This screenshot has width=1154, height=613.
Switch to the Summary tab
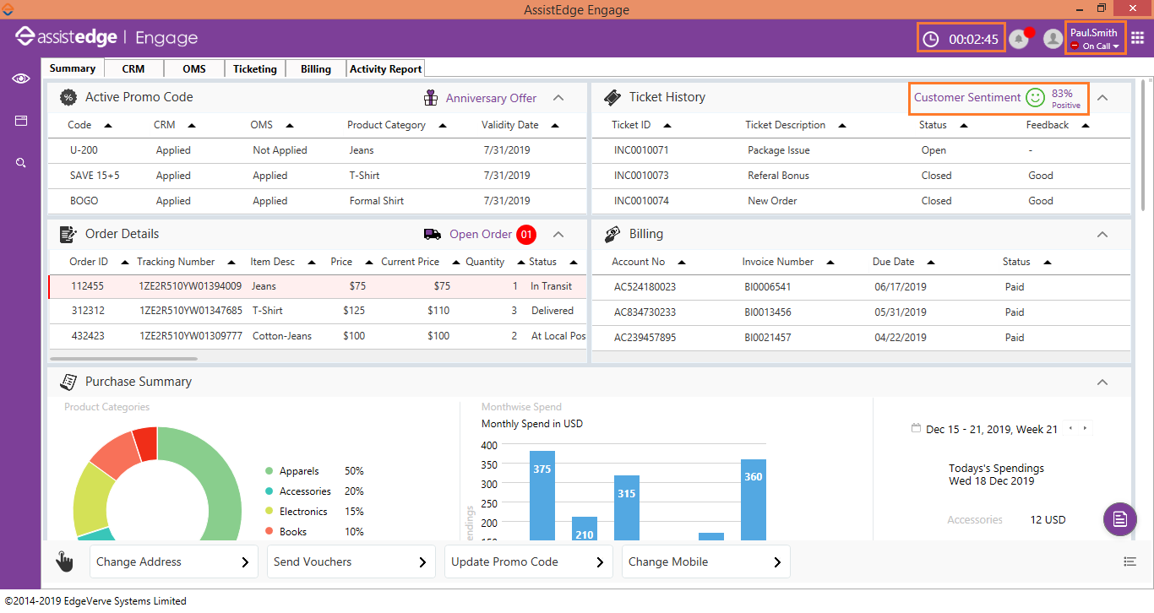(x=73, y=68)
